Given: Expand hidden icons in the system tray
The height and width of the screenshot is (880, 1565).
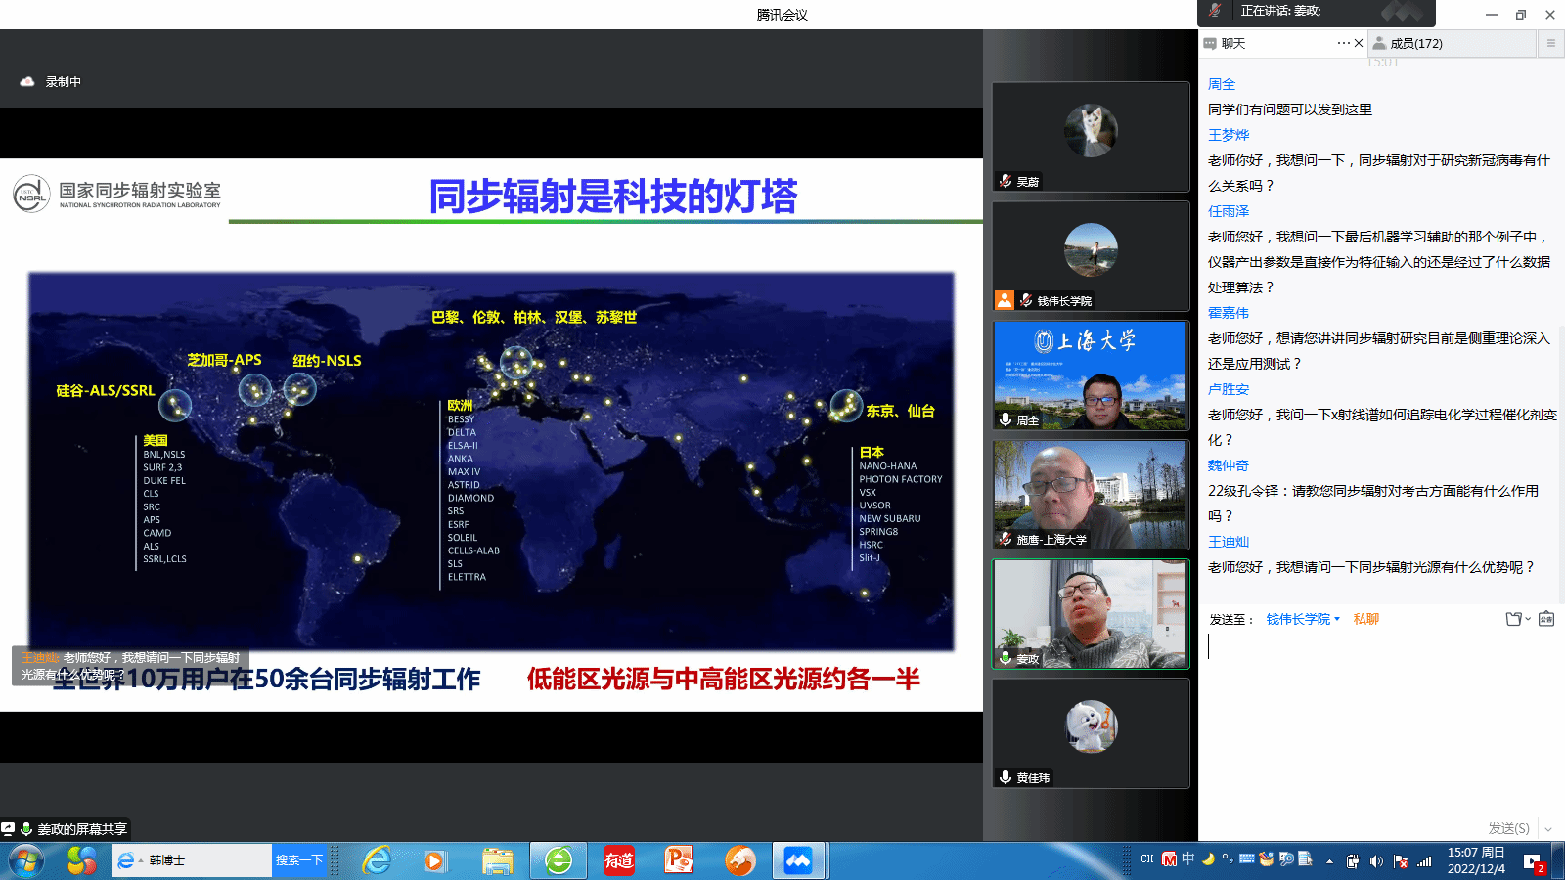Looking at the screenshot, I should coord(1330,862).
